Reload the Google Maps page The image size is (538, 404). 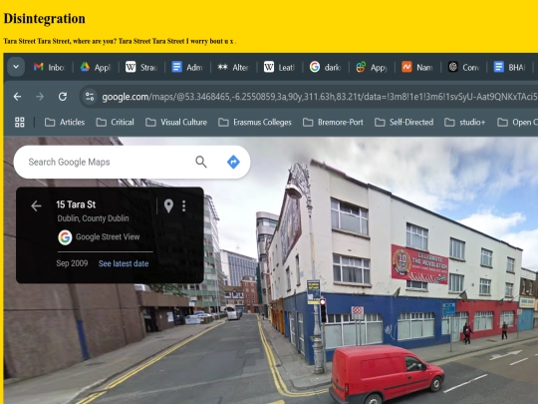(63, 97)
